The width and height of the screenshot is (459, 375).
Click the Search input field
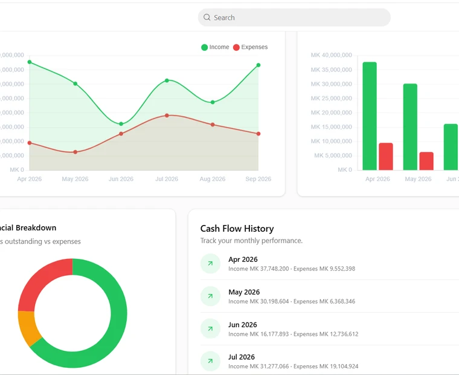click(x=294, y=18)
